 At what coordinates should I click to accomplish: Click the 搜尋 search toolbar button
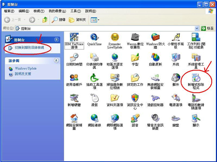pos(58,20)
